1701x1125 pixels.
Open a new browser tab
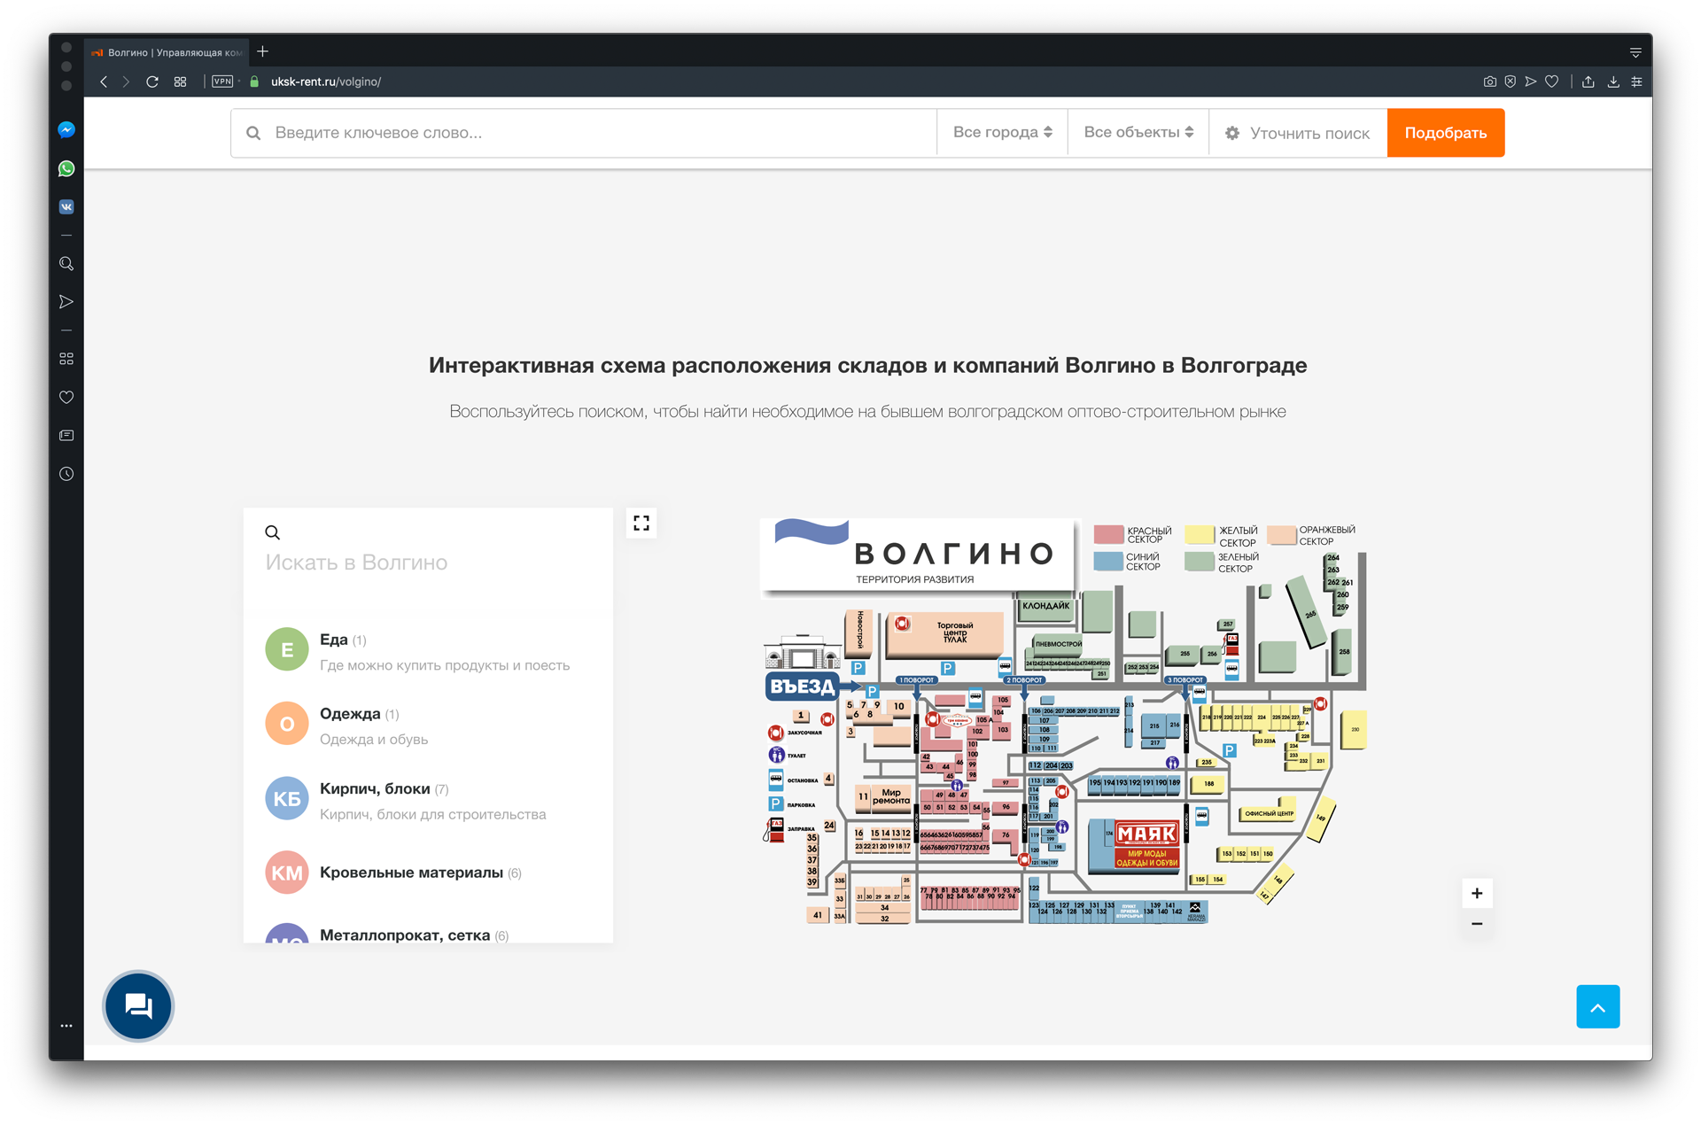pyautogui.click(x=262, y=51)
